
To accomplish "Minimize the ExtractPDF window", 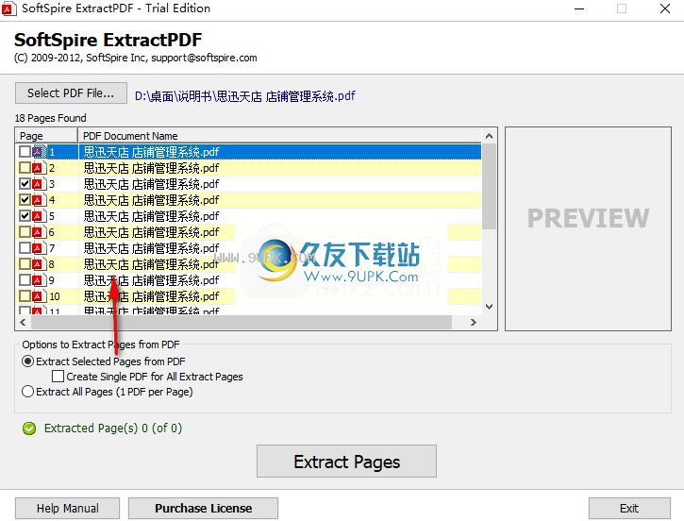I will click(x=579, y=8).
